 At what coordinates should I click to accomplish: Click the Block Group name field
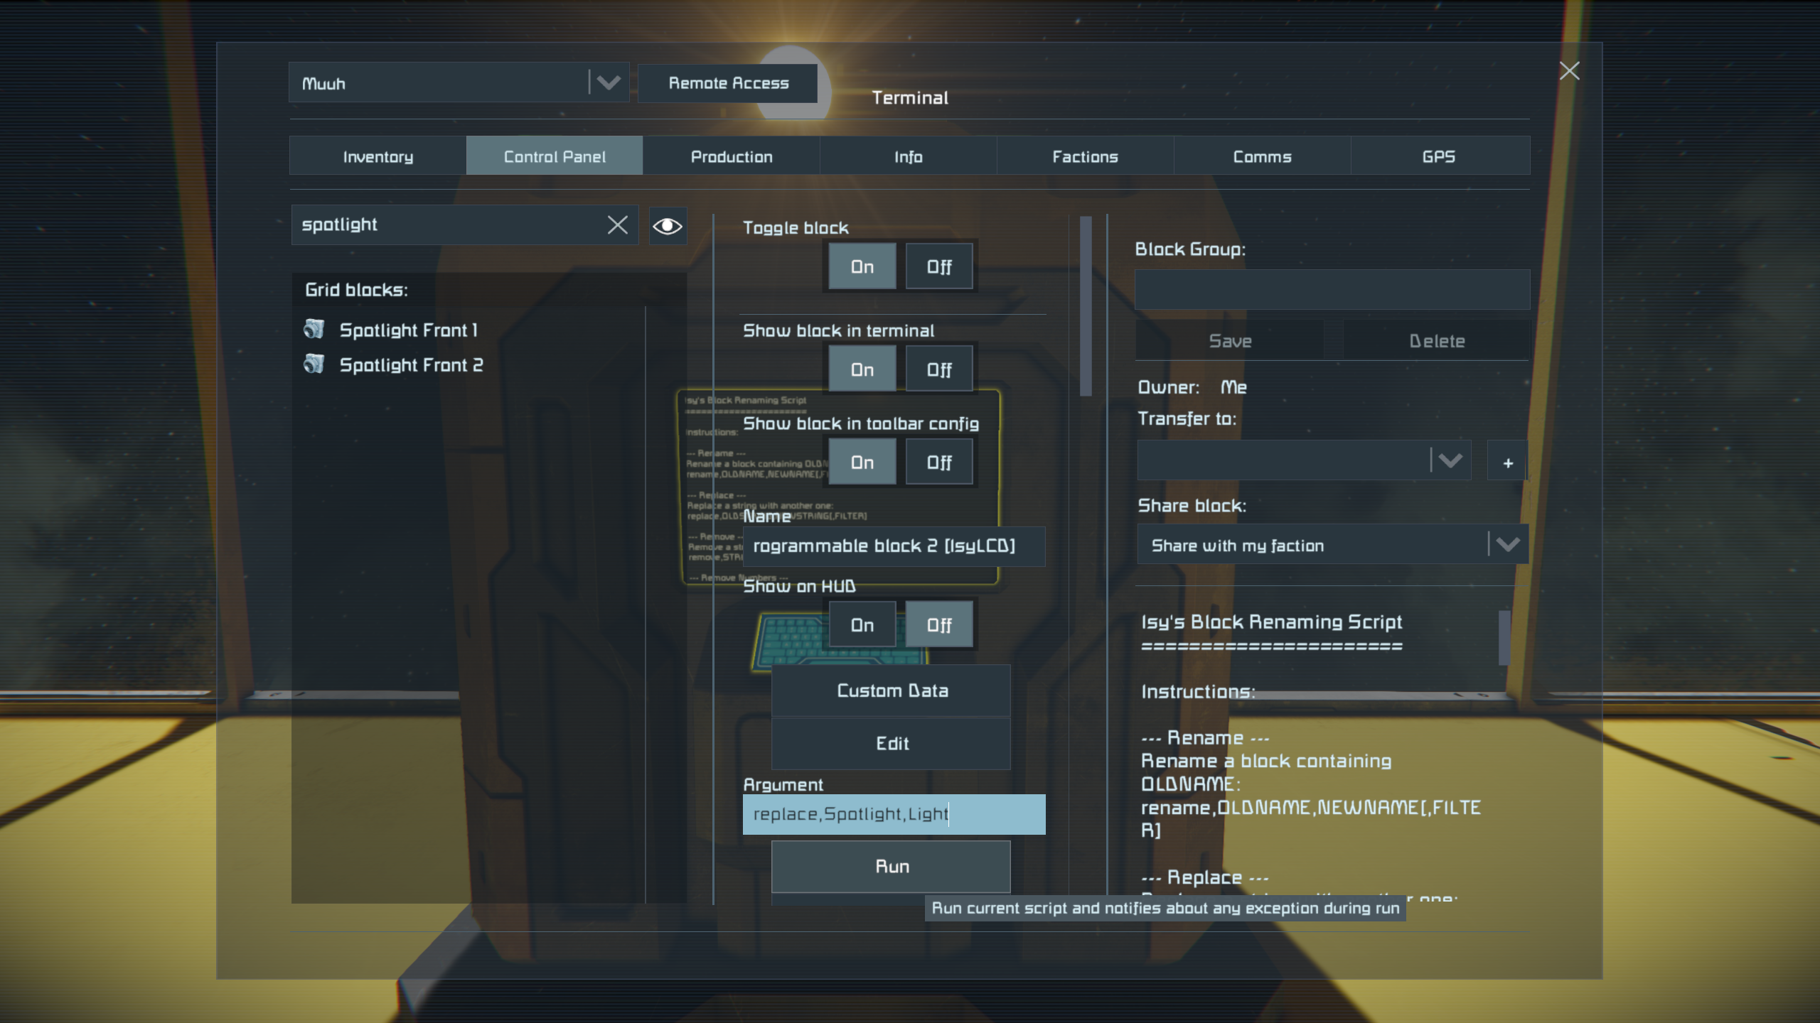point(1332,289)
